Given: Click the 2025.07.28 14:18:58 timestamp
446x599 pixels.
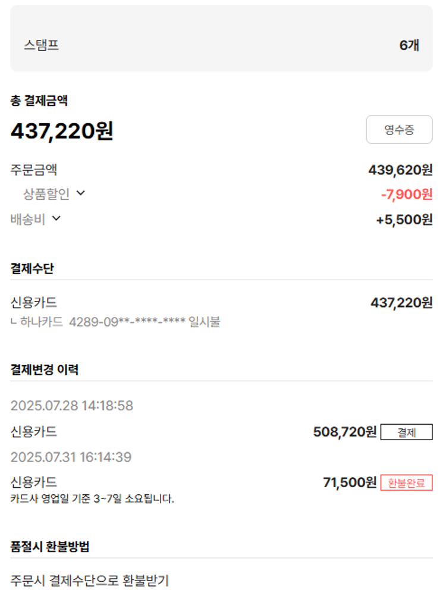Looking at the screenshot, I should point(72,406).
